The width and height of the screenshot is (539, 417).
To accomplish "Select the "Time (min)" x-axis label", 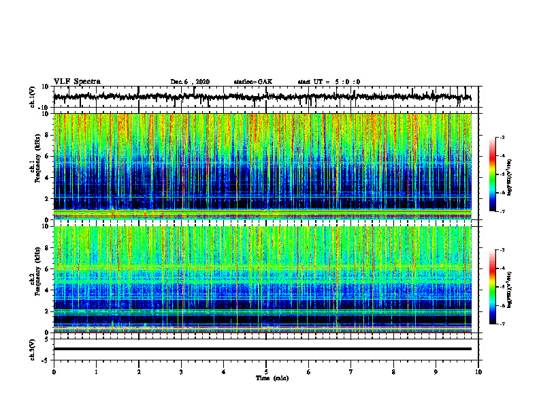I will (x=272, y=378).
